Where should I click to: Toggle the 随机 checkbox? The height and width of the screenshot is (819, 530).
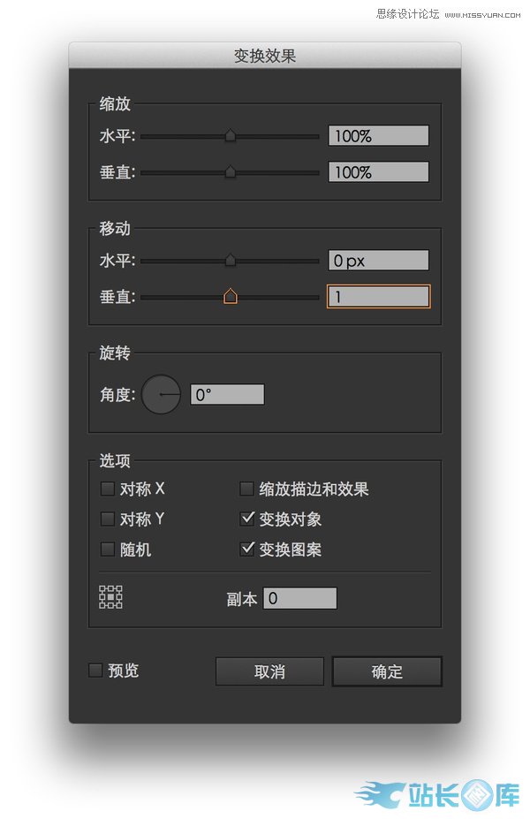[x=107, y=549]
